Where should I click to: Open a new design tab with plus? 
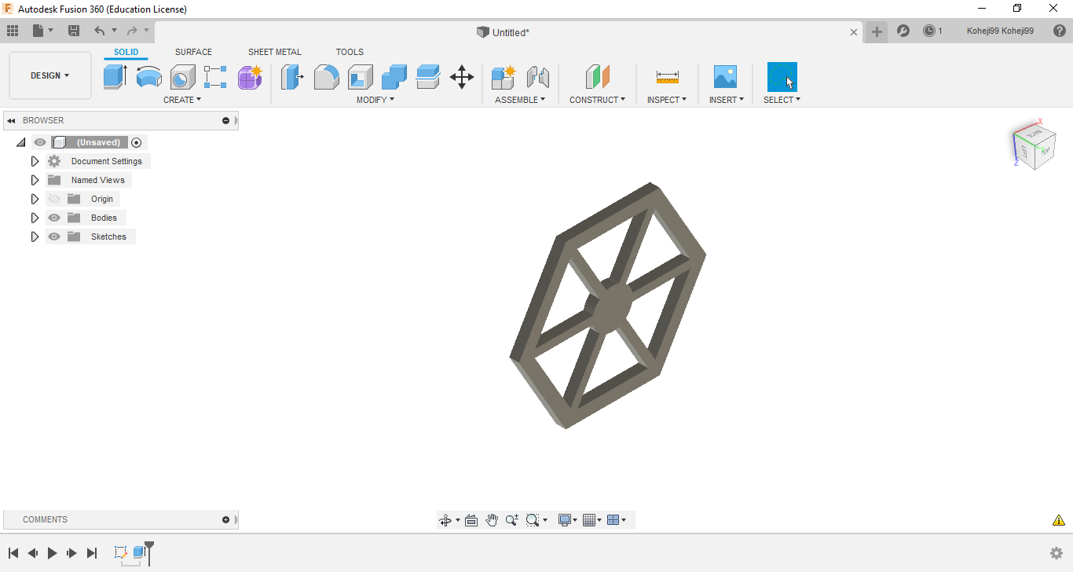877,32
